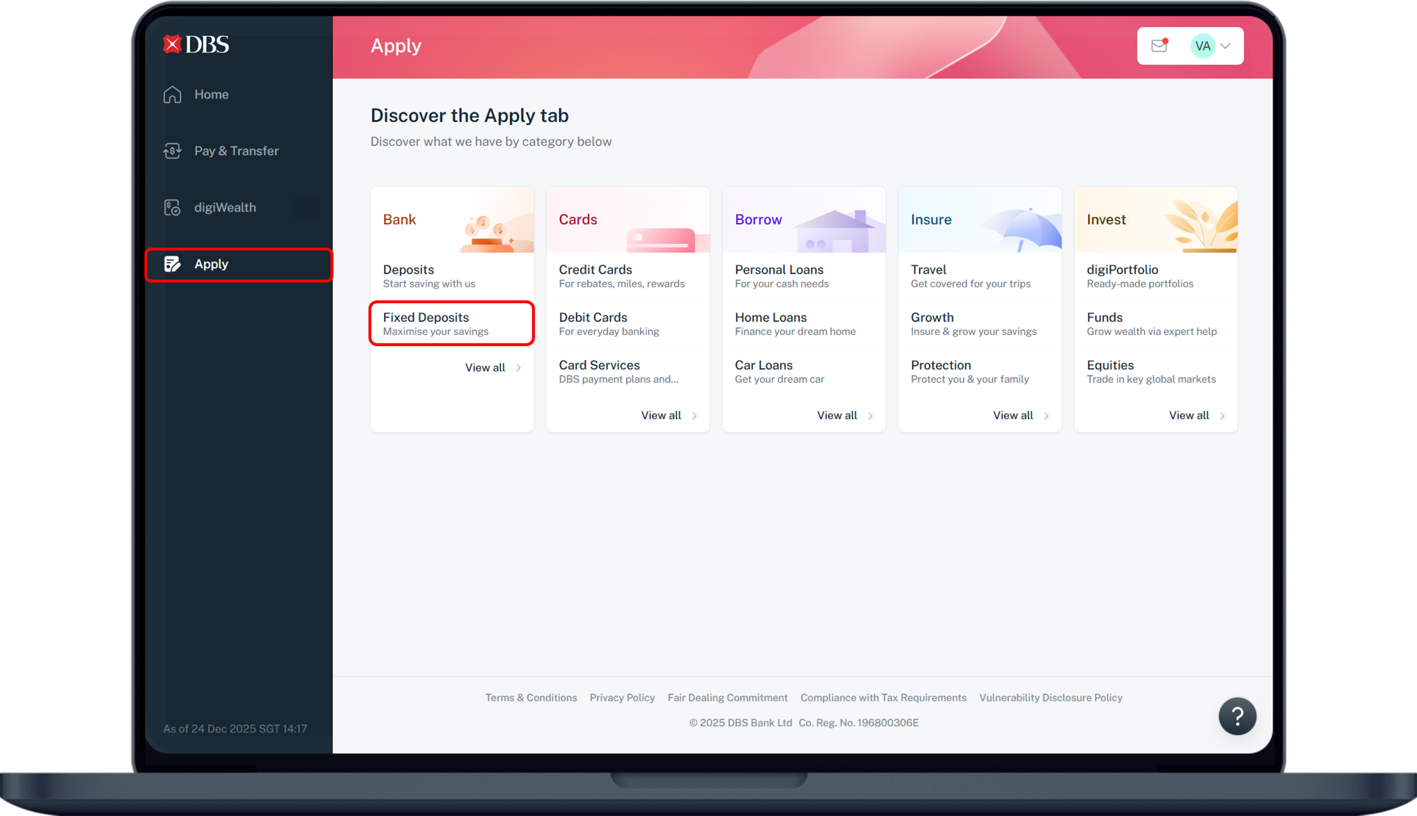Open the digiWealth menu item
The image size is (1417, 816).
(x=225, y=207)
